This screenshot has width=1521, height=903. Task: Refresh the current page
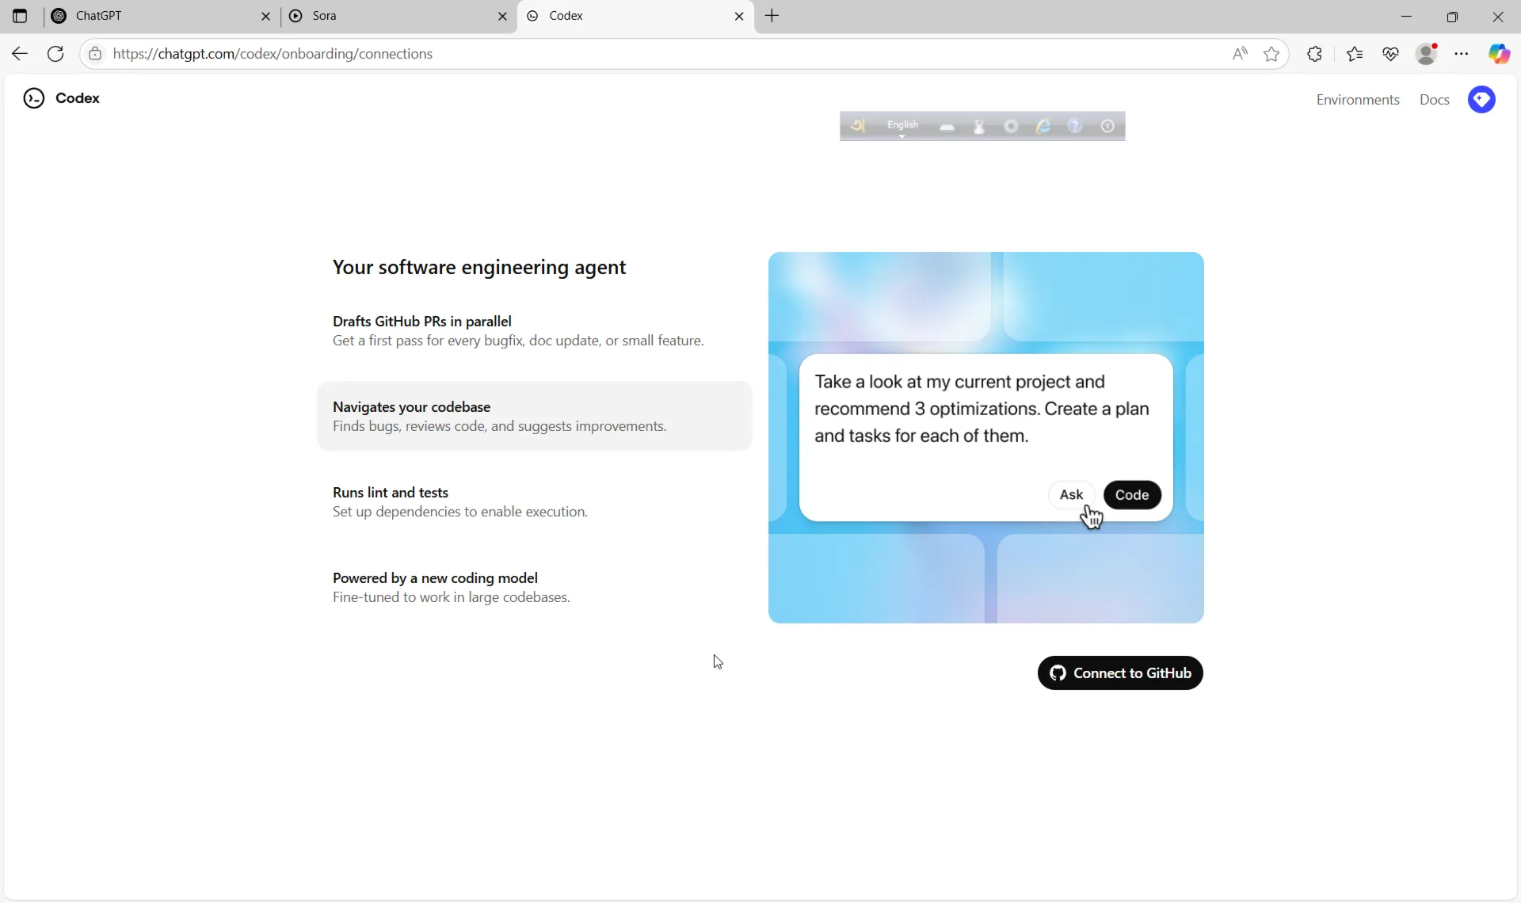point(55,54)
